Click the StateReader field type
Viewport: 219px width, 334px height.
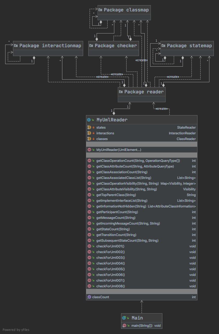(x=186, y=127)
